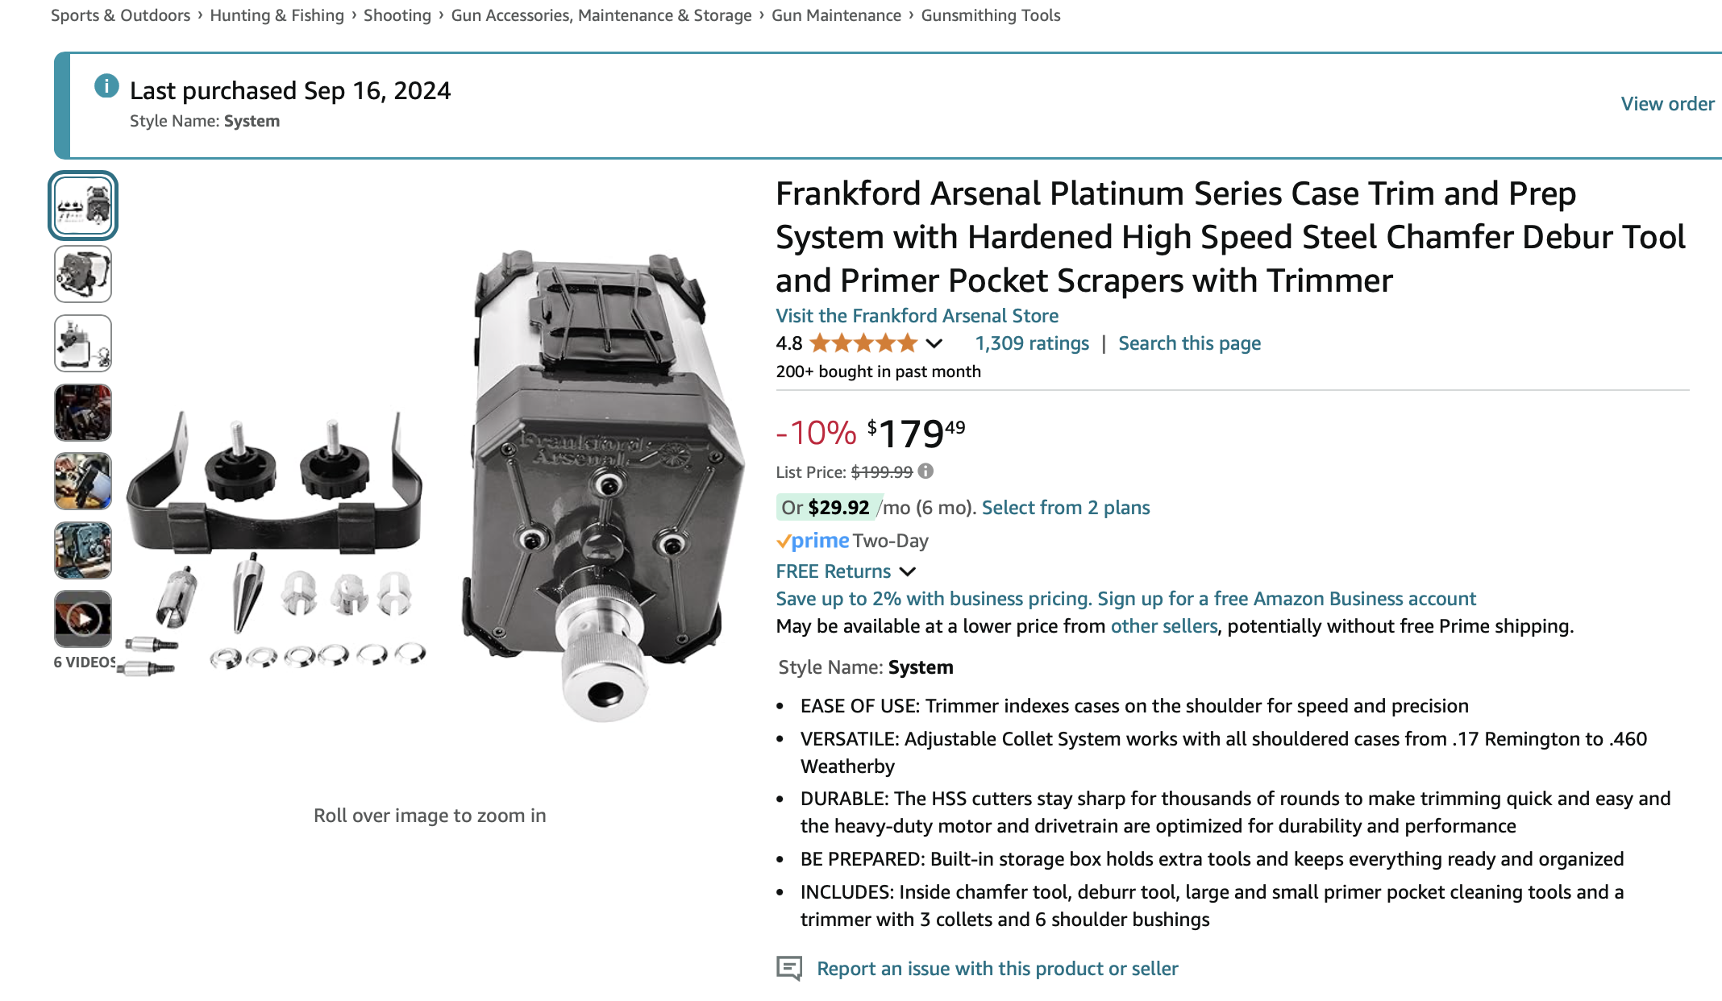Viewport: 1722px width, 1001px height.
Task: Click the five-star rating icons
Action: (x=863, y=343)
